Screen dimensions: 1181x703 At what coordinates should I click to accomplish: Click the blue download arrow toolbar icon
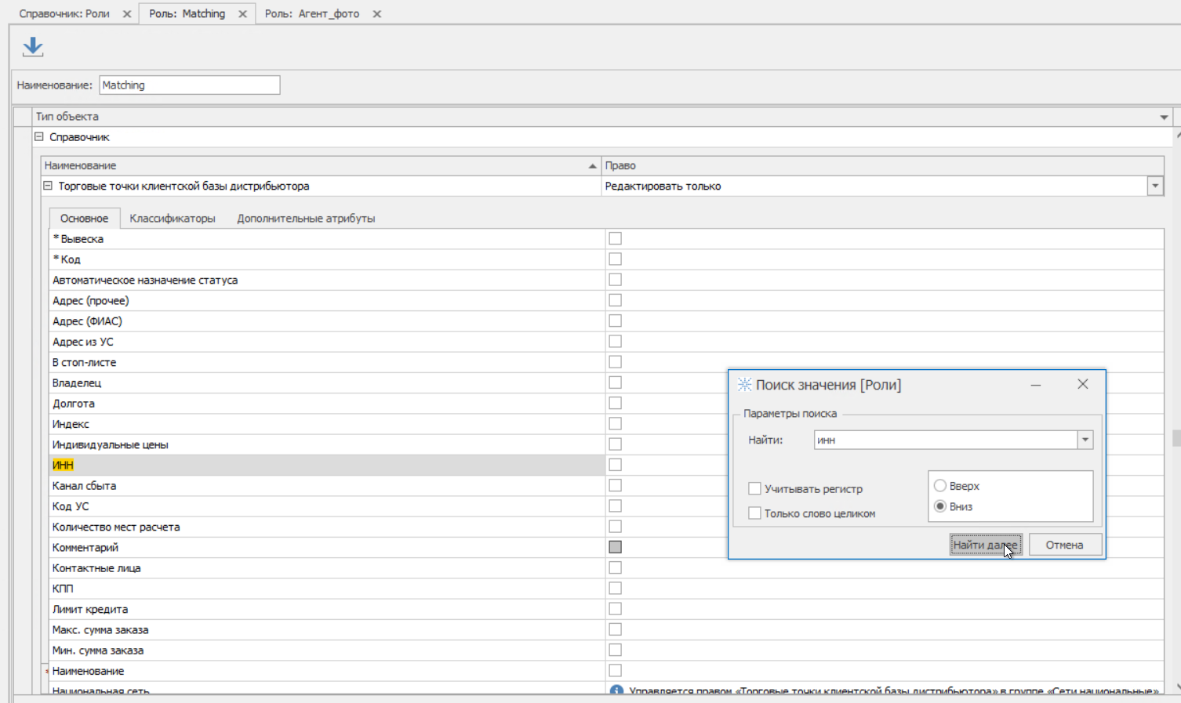(x=33, y=47)
